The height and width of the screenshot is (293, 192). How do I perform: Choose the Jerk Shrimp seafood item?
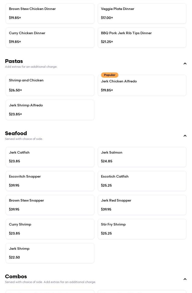(x=50, y=253)
